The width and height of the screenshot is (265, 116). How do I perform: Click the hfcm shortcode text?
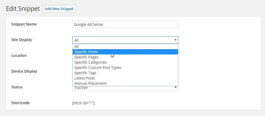(84, 103)
